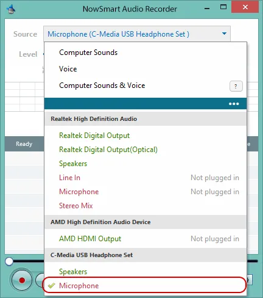The height and width of the screenshot is (298, 263).
Task: Select the Line In input
Action: (146, 178)
